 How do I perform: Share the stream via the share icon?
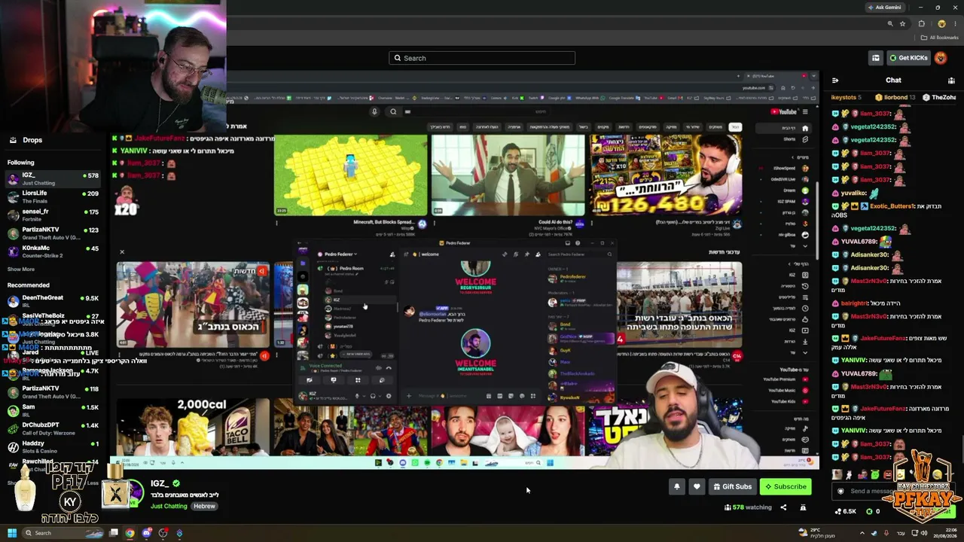pos(783,507)
